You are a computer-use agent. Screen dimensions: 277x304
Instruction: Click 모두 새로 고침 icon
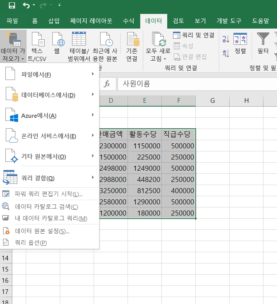159,39
